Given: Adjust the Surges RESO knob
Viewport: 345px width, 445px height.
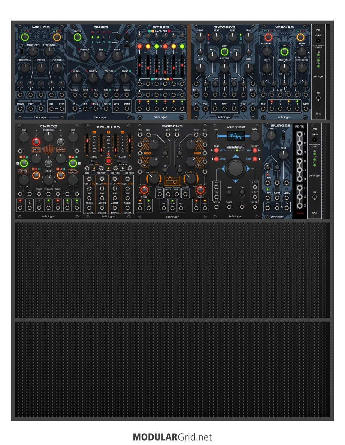Looking at the screenshot, I should point(283,155).
